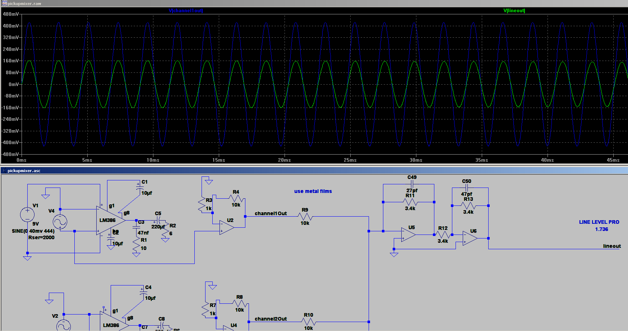Image resolution: width=628 pixels, height=331 pixels.
Task: Click the '10k' value under R9
Action: 305,223
